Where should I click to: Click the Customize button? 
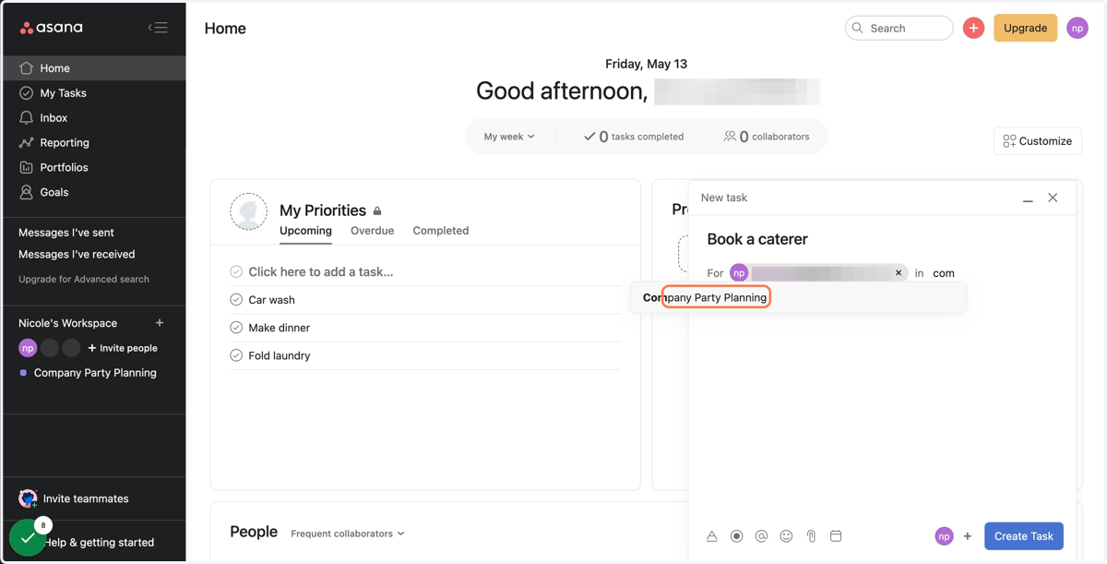pos(1038,141)
